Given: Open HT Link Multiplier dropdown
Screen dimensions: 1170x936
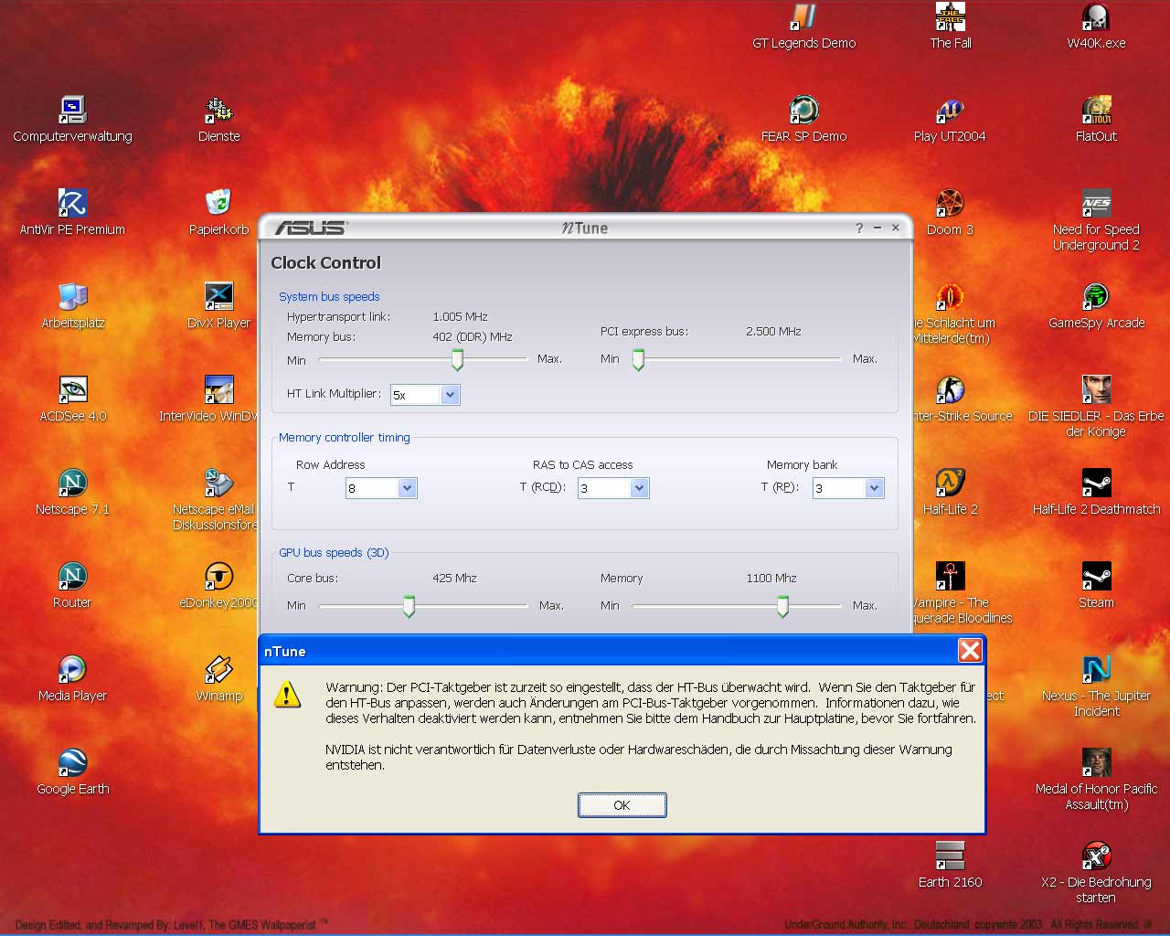Looking at the screenshot, I should click(x=450, y=395).
